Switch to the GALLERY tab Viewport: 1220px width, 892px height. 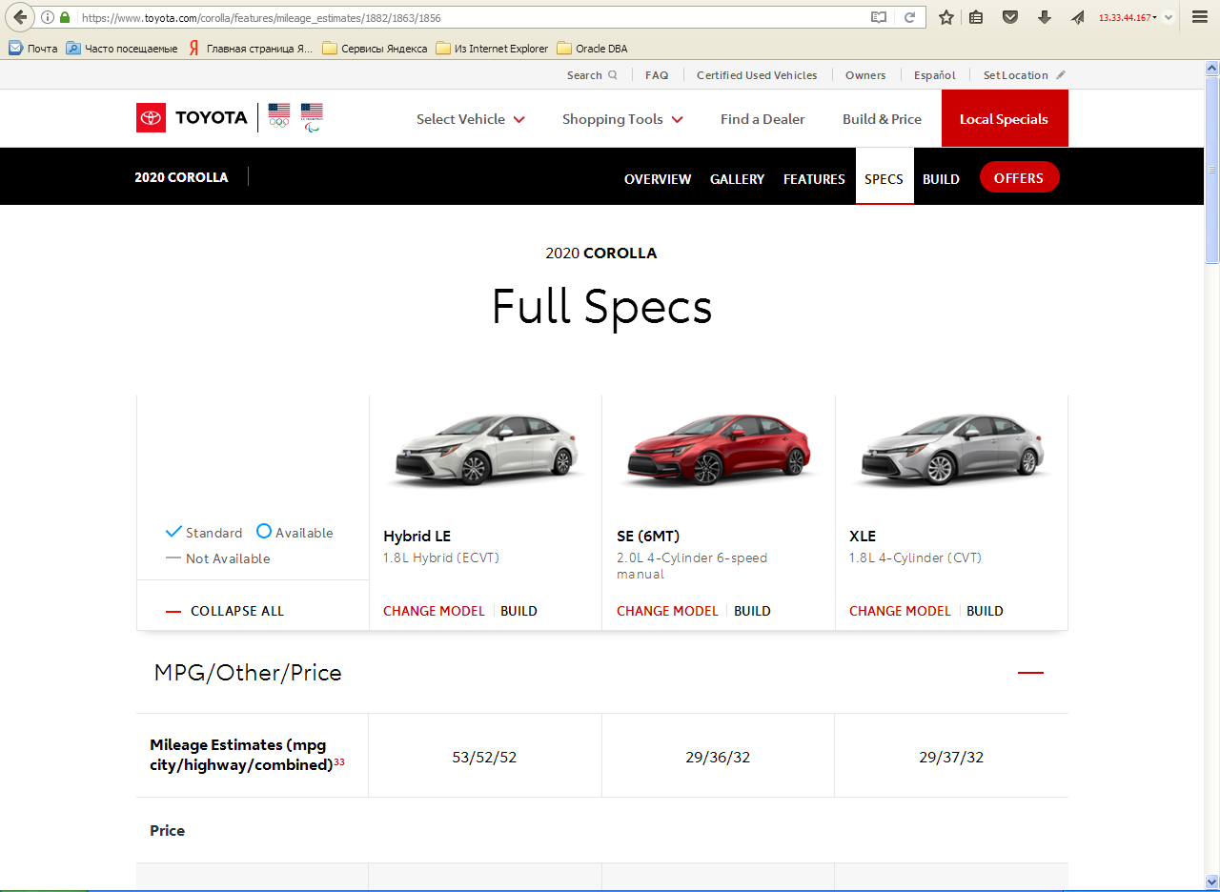tap(737, 179)
